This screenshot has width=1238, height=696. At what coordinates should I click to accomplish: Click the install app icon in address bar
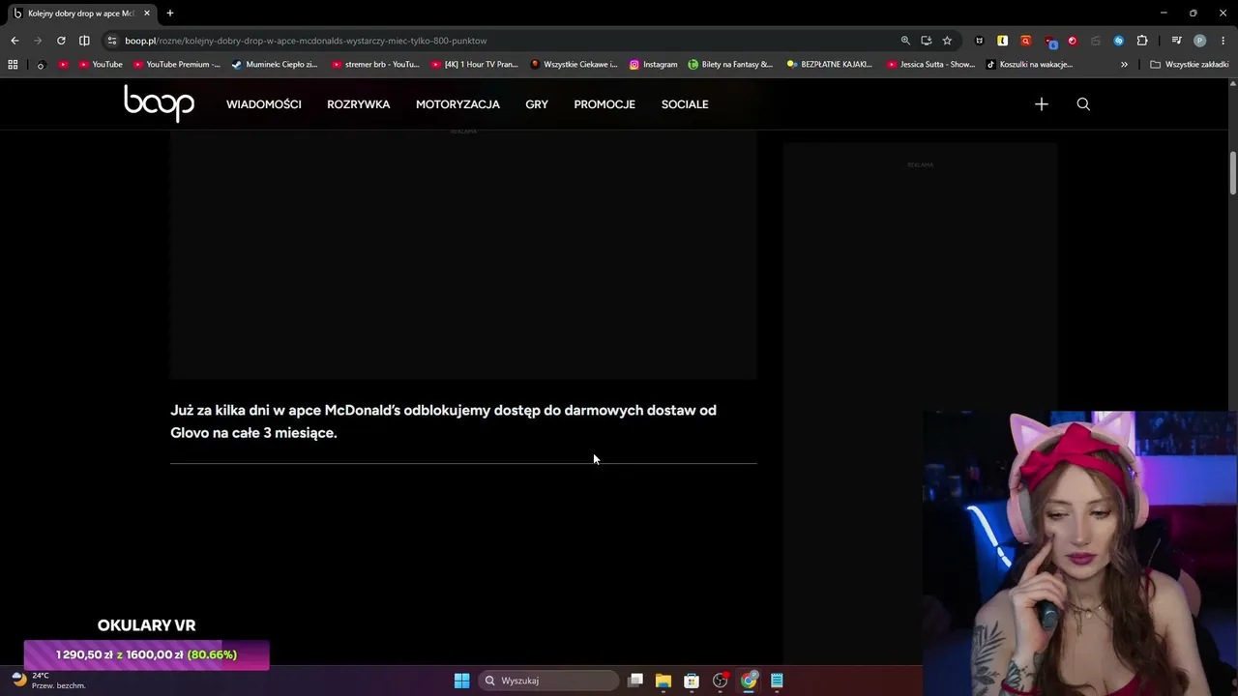[x=927, y=41]
